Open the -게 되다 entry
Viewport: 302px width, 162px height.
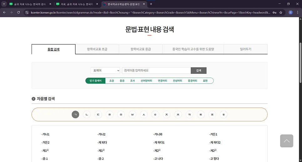coord(102,142)
